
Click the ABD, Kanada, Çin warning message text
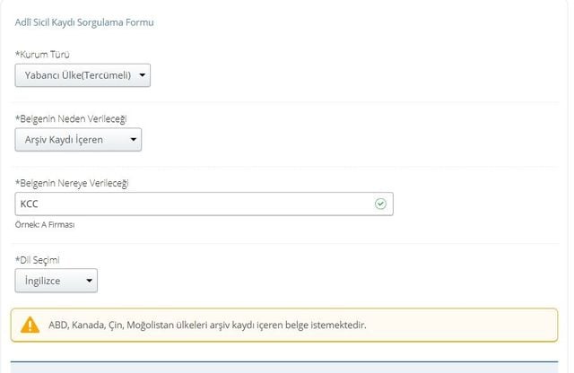207,325
